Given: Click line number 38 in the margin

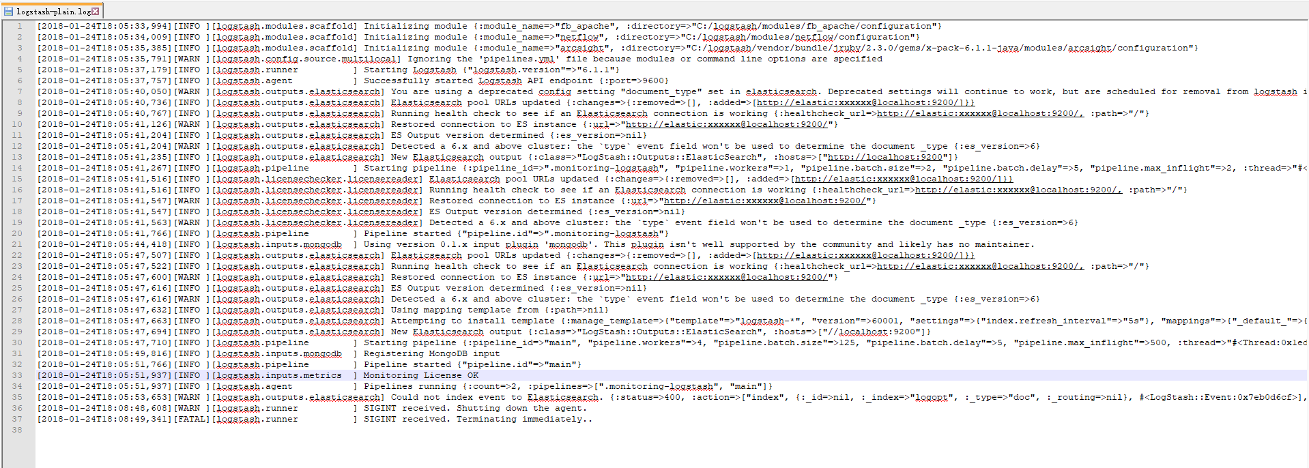Looking at the screenshot, I should coord(17,430).
